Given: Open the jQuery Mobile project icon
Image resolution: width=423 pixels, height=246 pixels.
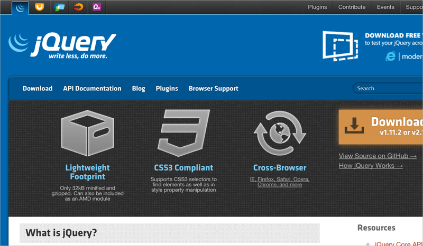Looking at the screenshot, I should (59, 7).
